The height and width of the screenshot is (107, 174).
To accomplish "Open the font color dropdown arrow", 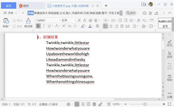I will coord(93,26).
